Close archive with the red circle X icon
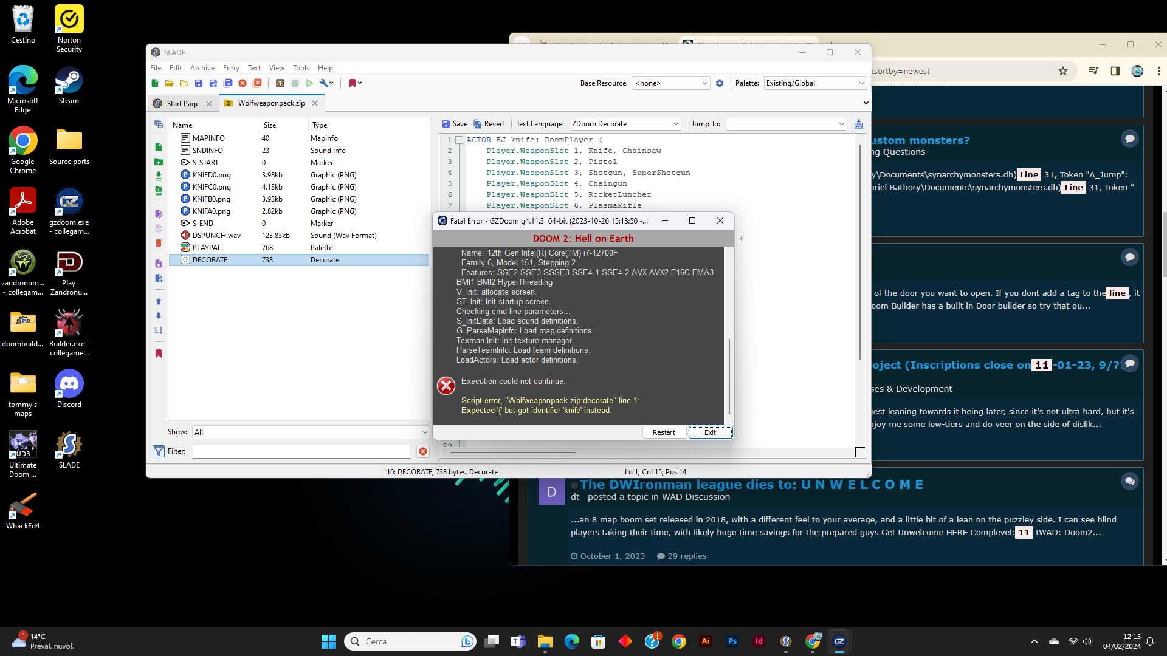This screenshot has width=1167, height=656. click(x=243, y=83)
